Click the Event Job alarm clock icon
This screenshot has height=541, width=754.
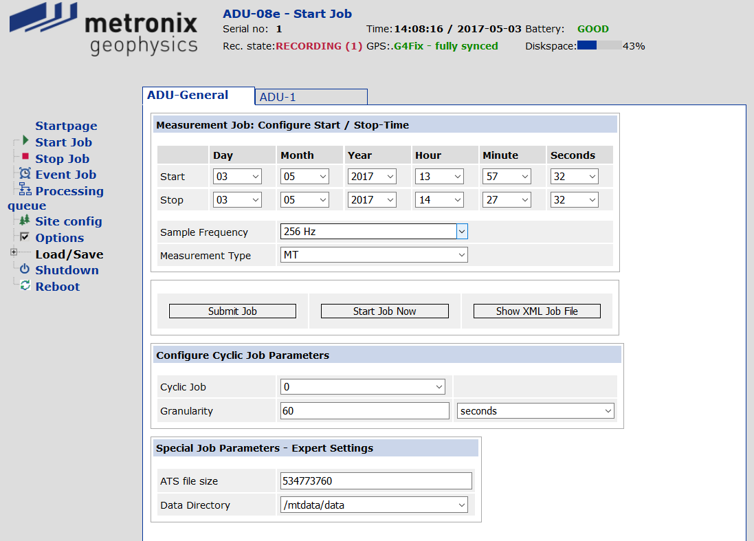point(25,173)
